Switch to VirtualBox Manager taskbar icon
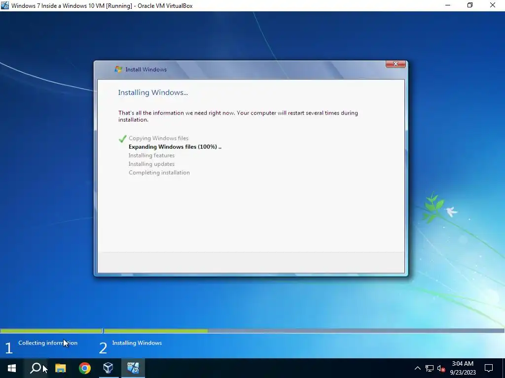Image resolution: width=505 pixels, height=378 pixels. (108, 368)
